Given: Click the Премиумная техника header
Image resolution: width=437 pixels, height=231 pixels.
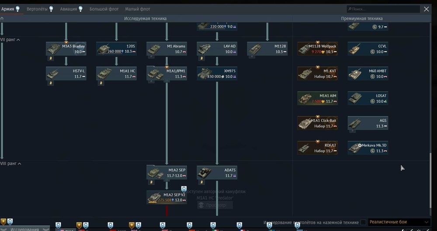Looking at the screenshot, I should tap(362, 19).
